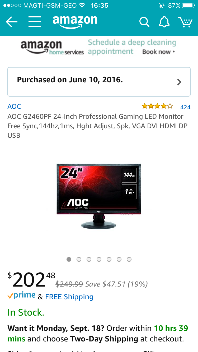198x352 pixels.
Task: Tap the AOC G2460PF product title
Action: click(97, 126)
